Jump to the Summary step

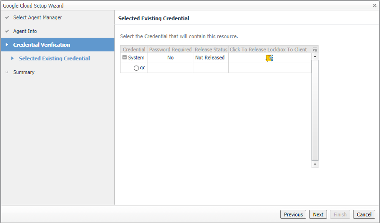24,72
